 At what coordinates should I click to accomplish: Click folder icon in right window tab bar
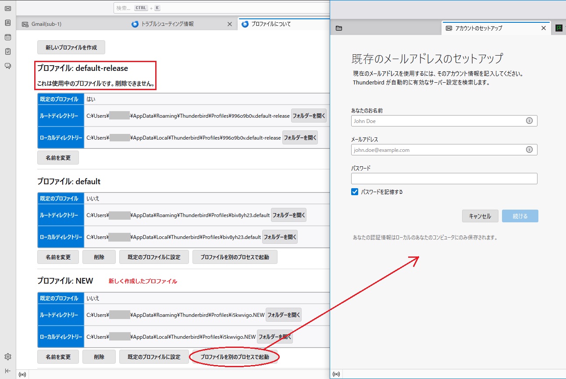pos(339,28)
